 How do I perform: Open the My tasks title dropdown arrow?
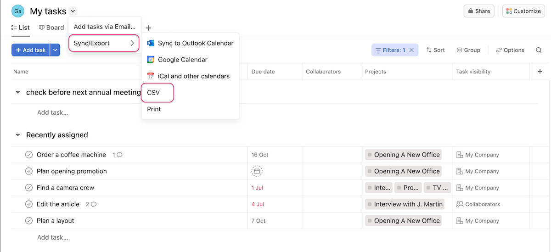pyautogui.click(x=73, y=11)
